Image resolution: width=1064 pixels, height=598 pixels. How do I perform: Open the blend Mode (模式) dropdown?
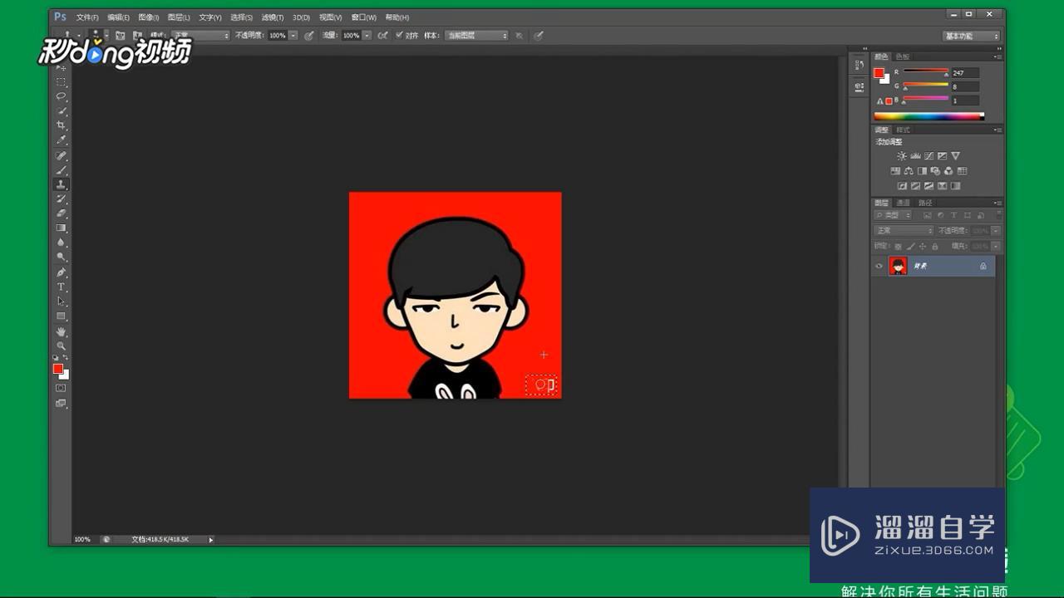tap(200, 36)
